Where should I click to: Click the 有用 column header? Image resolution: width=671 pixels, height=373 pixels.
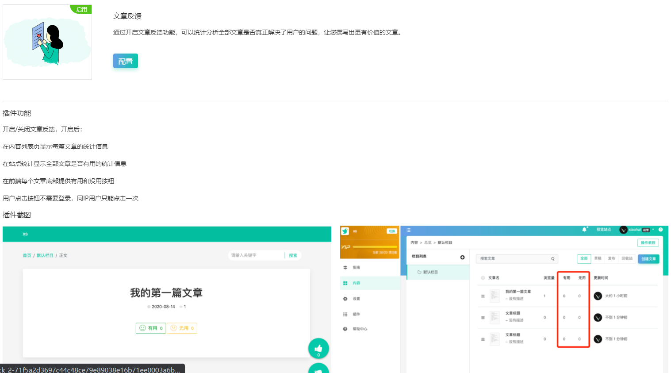[x=567, y=278]
